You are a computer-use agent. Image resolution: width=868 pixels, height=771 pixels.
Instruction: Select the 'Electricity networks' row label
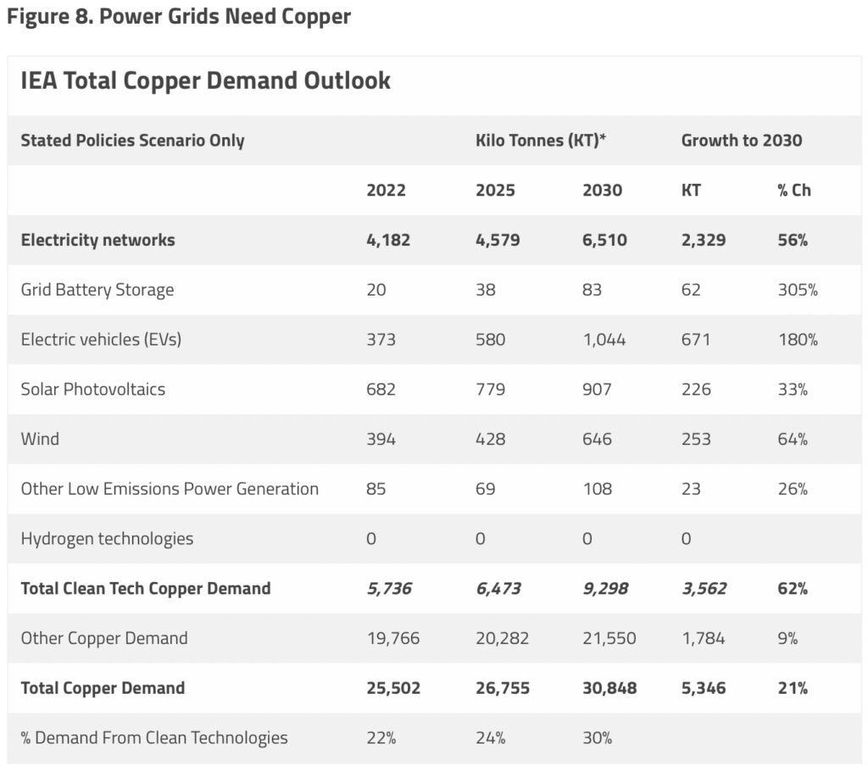click(98, 241)
